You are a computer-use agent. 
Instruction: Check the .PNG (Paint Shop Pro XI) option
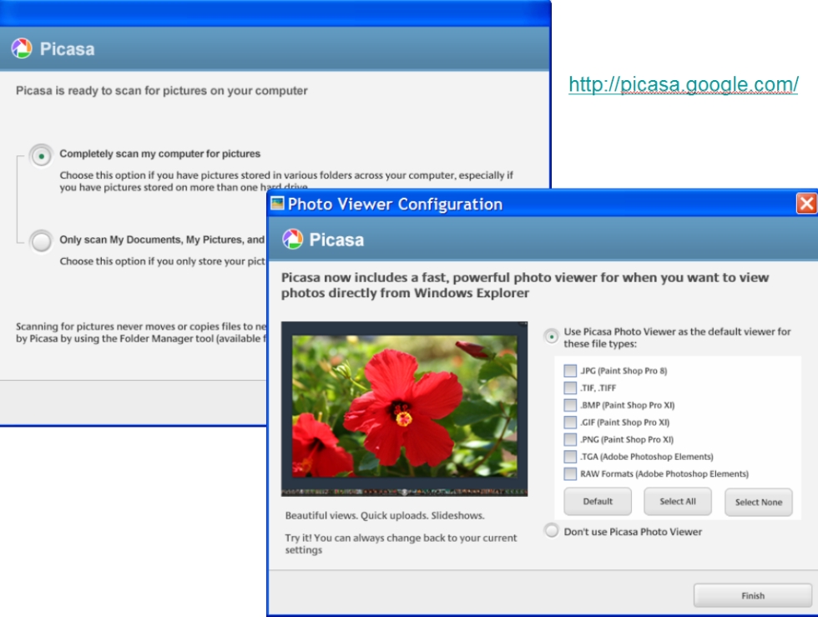click(x=570, y=439)
